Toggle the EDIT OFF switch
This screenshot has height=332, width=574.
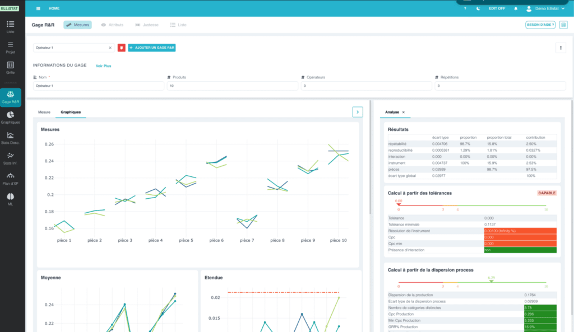497,8
